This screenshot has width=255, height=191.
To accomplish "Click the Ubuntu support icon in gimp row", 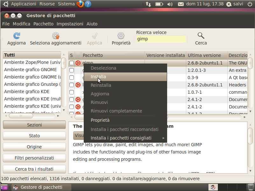I will coord(78,63).
